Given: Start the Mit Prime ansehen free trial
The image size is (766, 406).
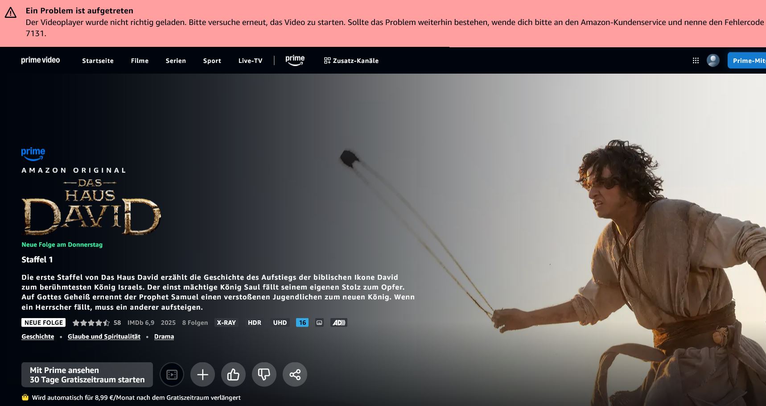Looking at the screenshot, I should pyautogui.click(x=87, y=375).
